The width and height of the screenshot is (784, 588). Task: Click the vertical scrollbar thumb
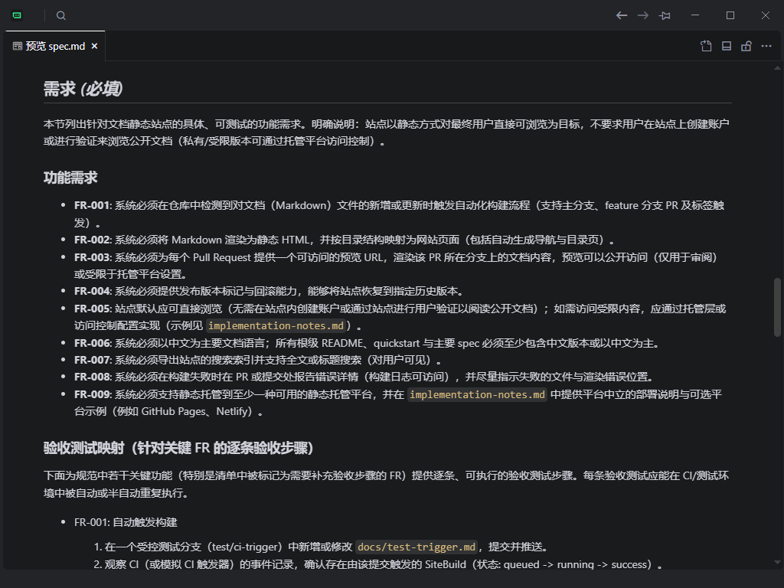point(778,306)
